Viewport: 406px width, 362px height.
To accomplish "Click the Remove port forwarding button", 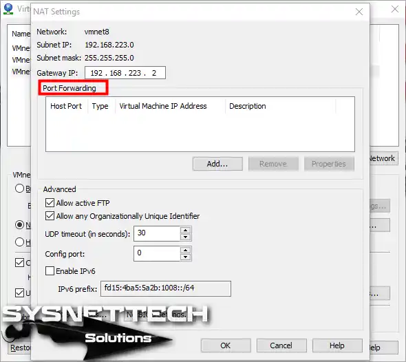I will (x=273, y=164).
